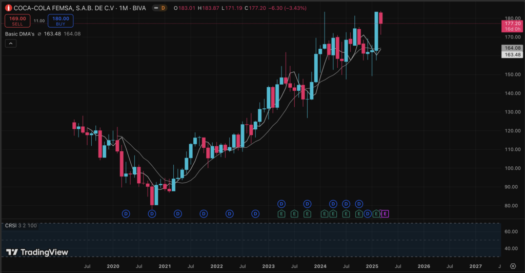The height and width of the screenshot is (273, 525).
Task: Click the dividend D marker near April 2020
Action: pyautogui.click(x=126, y=213)
